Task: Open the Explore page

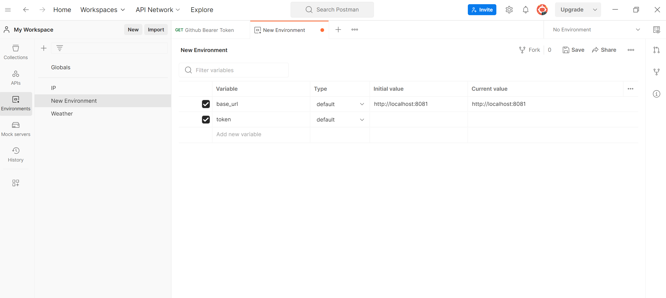Action: pyautogui.click(x=202, y=10)
